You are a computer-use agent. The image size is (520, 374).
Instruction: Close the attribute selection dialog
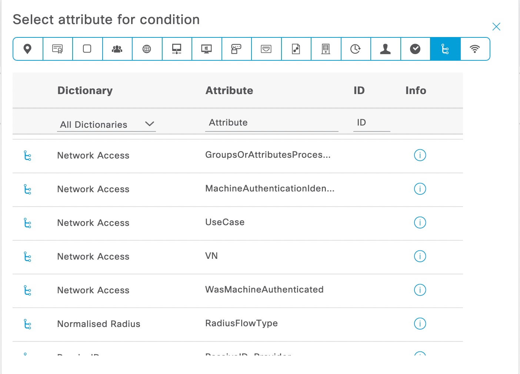click(496, 27)
